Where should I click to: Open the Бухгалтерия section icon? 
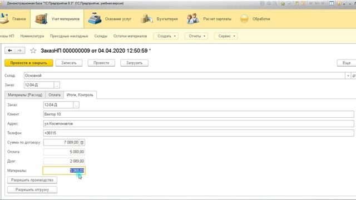pos(147,19)
